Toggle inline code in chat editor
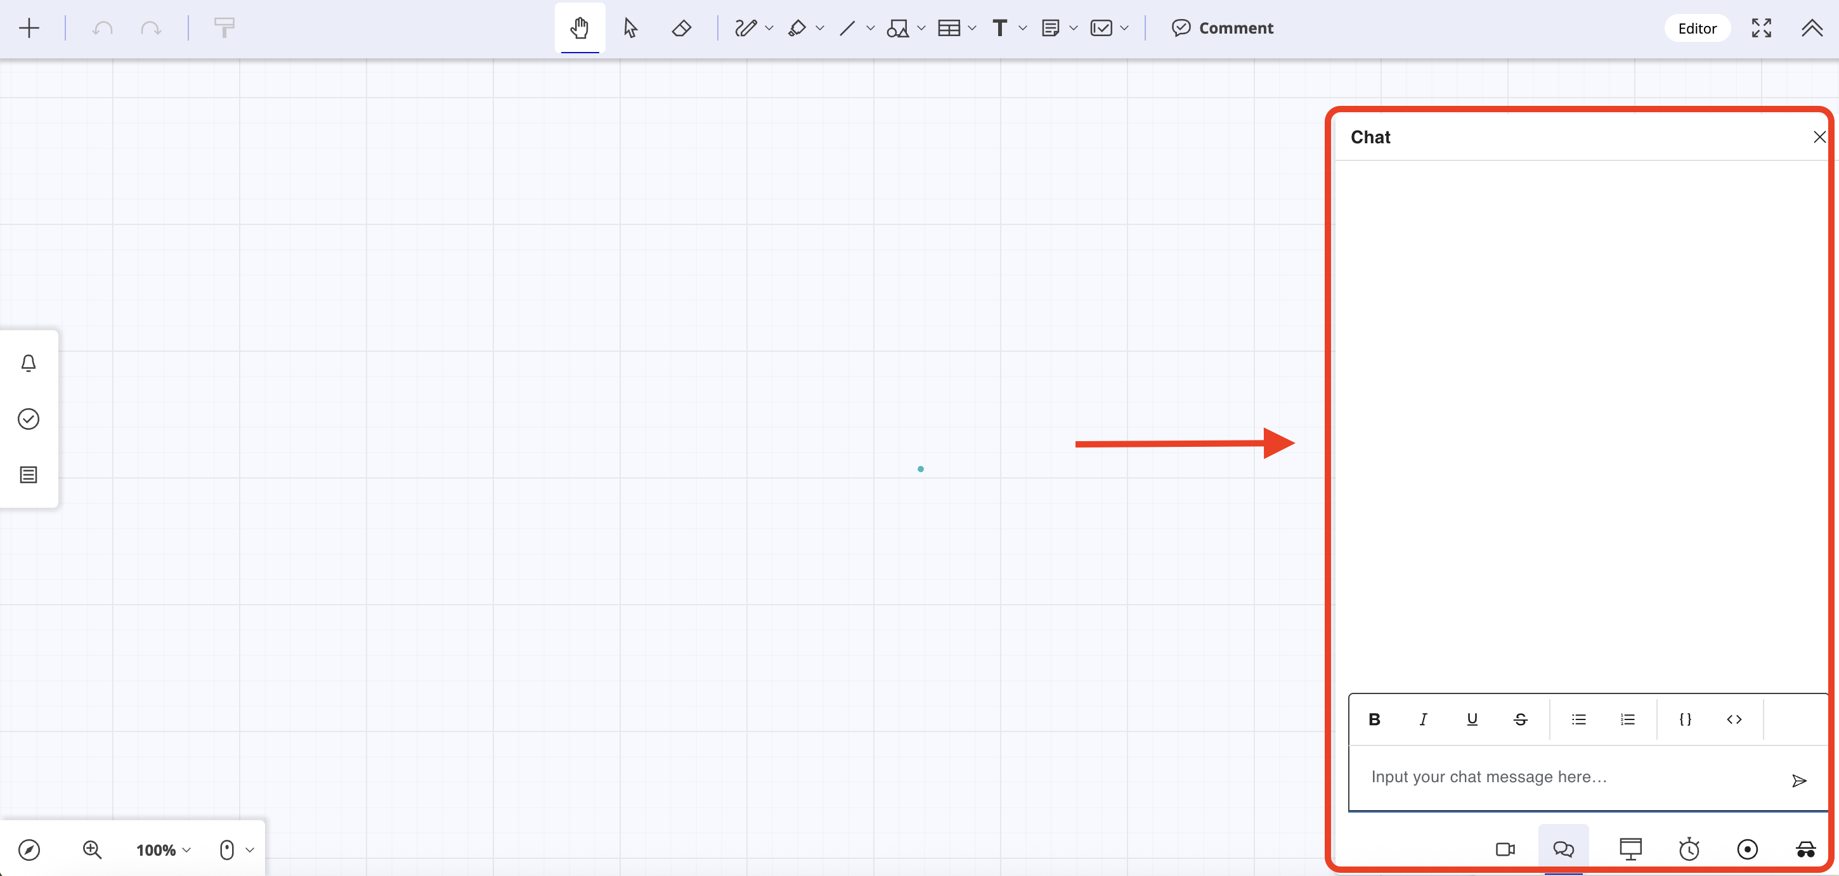 pyautogui.click(x=1734, y=719)
